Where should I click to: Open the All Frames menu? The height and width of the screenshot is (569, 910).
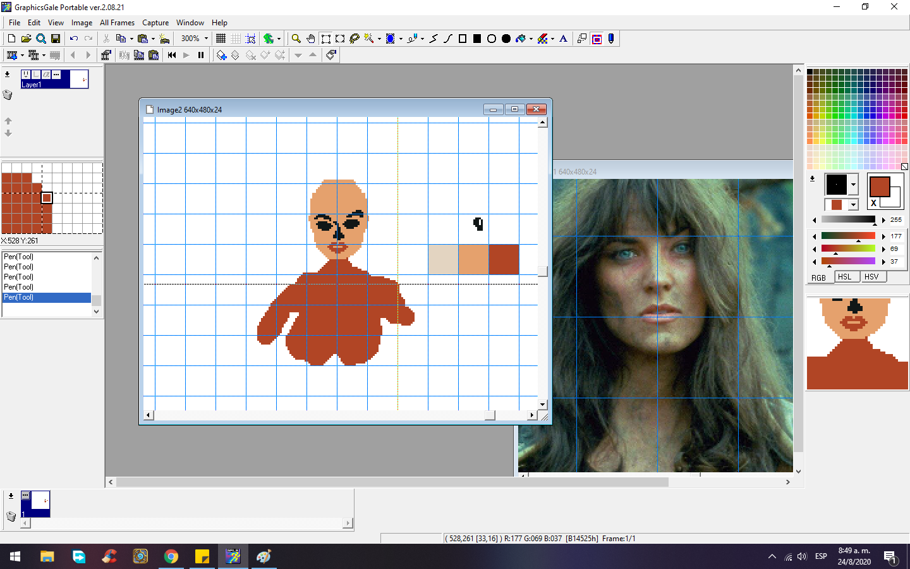tap(117, 23)
